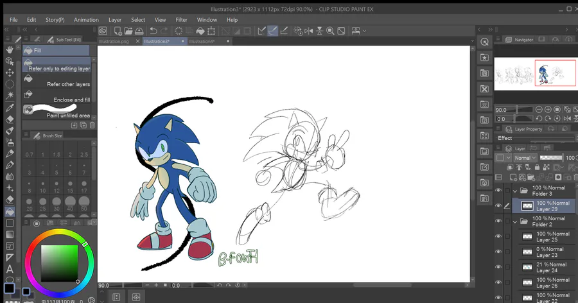Click navigator thumbnail preview

tap(535, 73)
